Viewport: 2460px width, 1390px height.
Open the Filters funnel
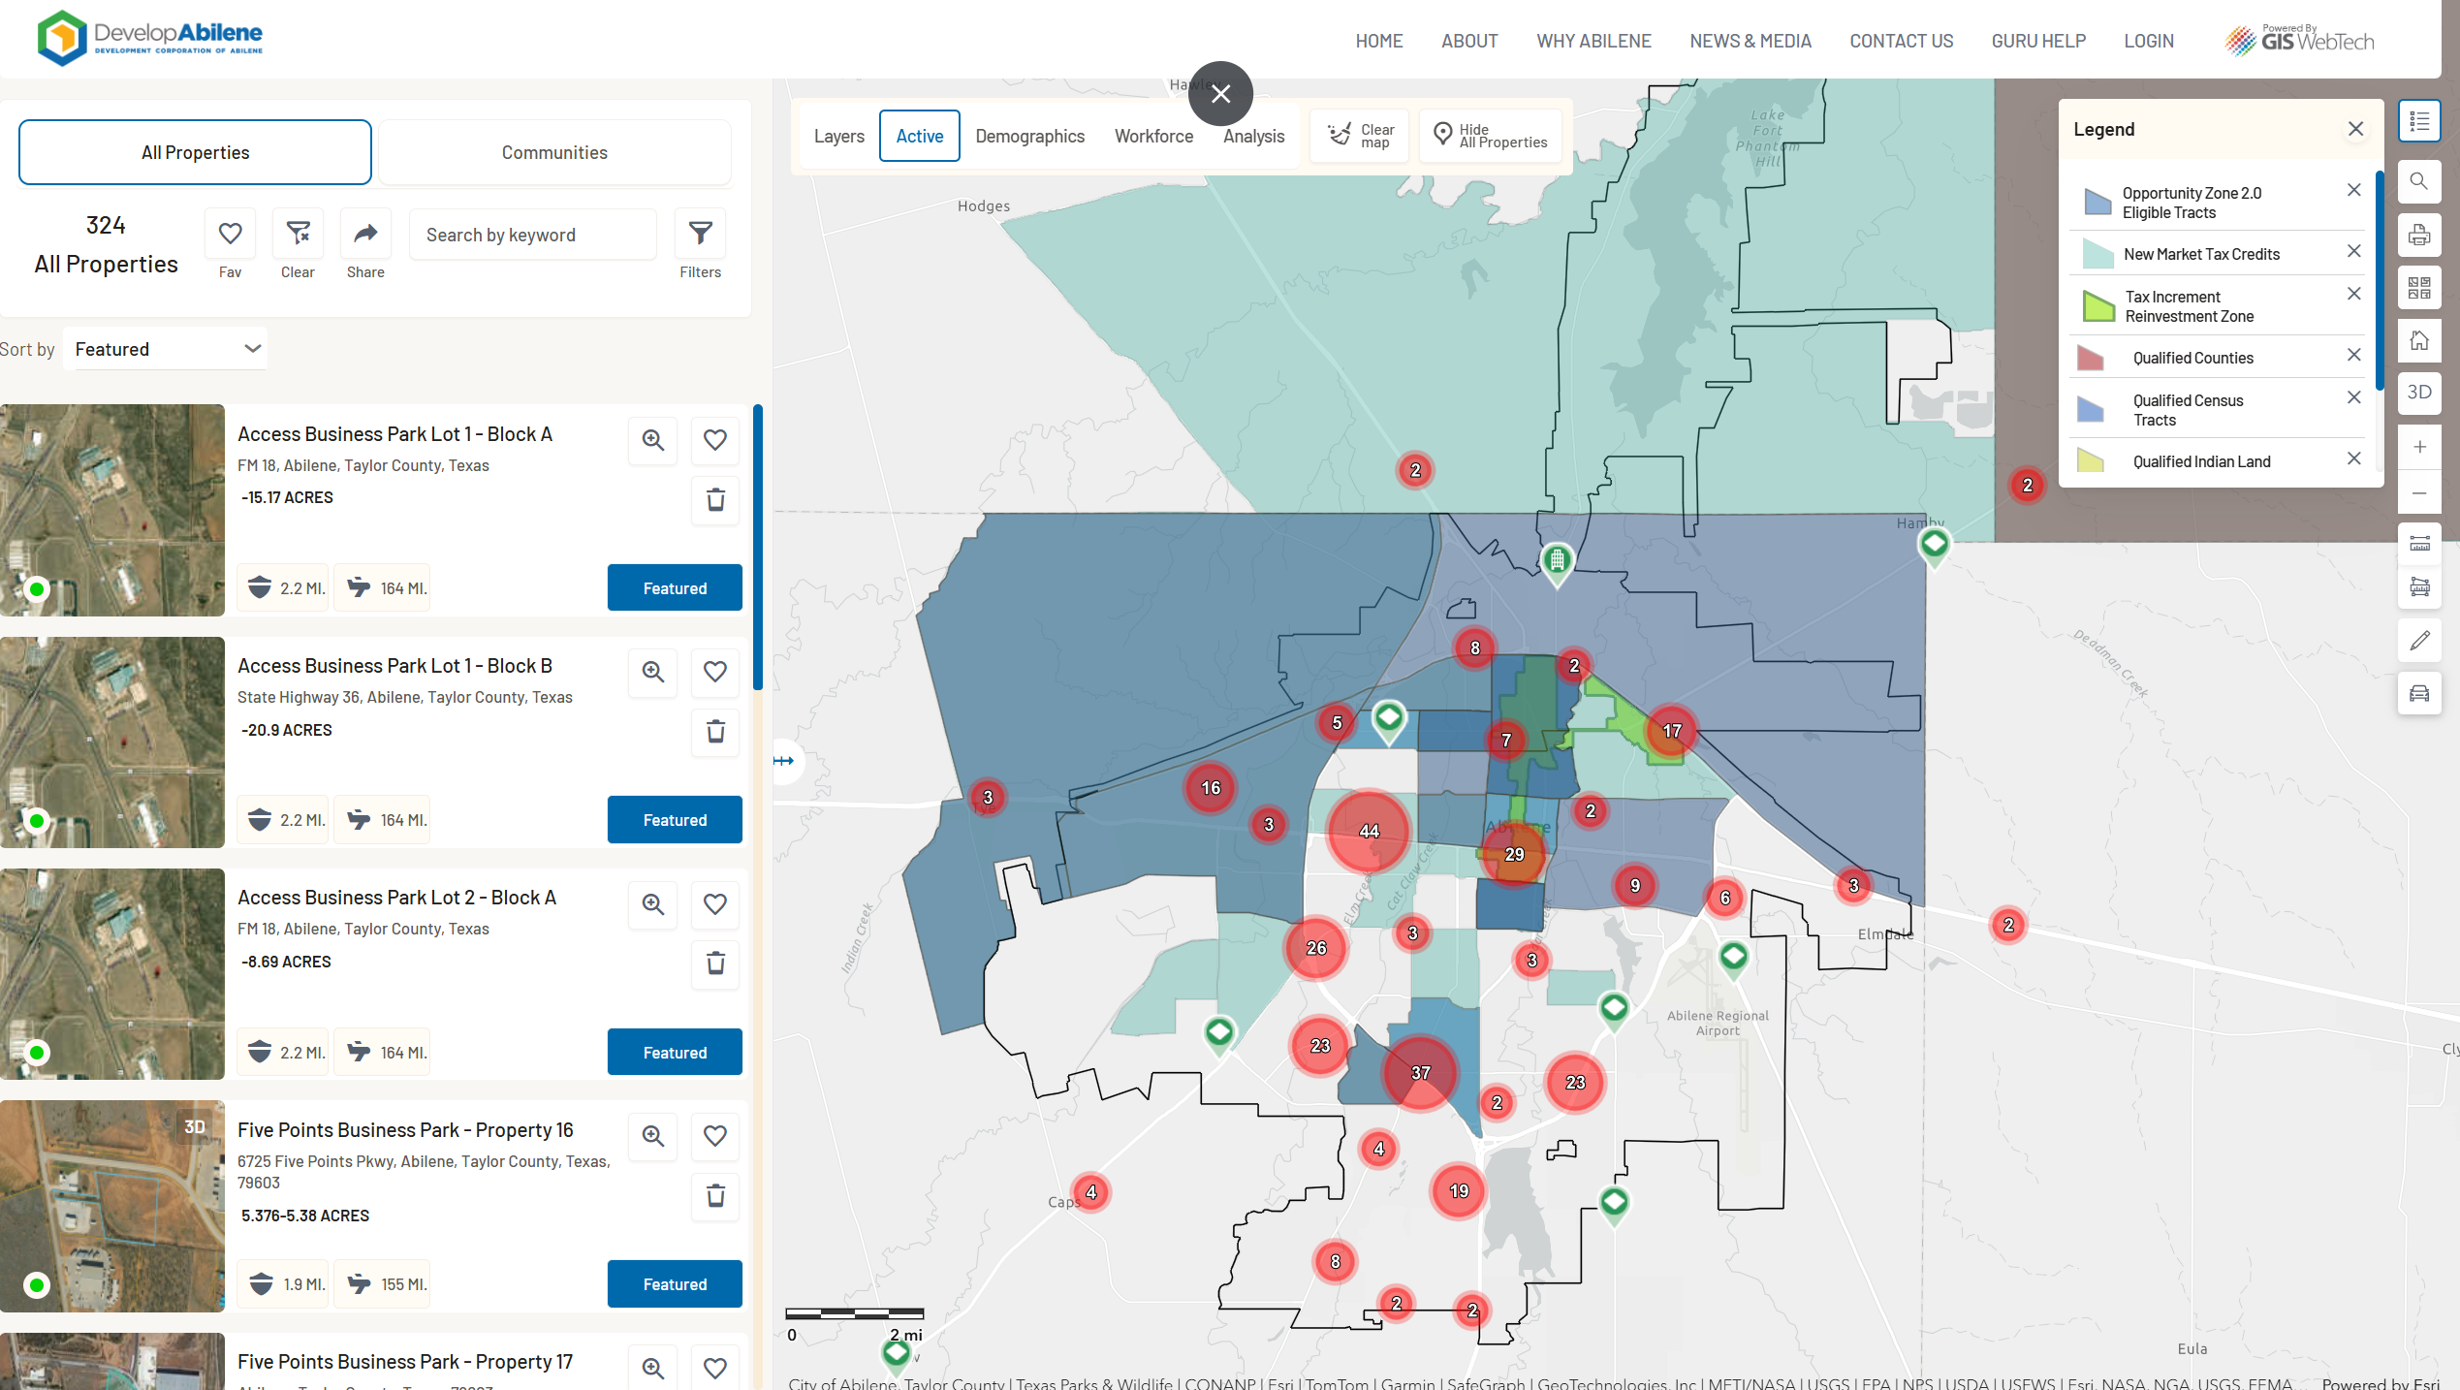coord(700,234)
